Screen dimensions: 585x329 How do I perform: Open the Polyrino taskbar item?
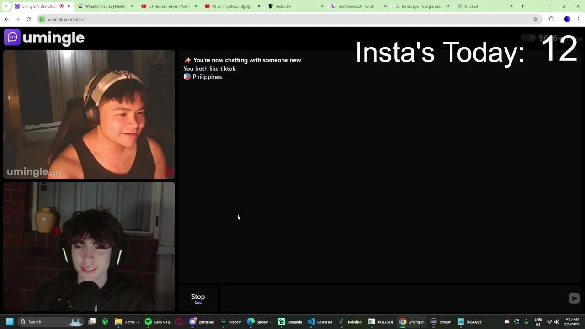(x=351, y=322)
